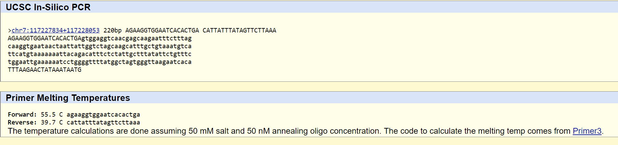This screenshot has height=145, width=618.
Task: Click the final sequence line TTTAAGAACTATAAATAATG
Action: tap(45, 70)
